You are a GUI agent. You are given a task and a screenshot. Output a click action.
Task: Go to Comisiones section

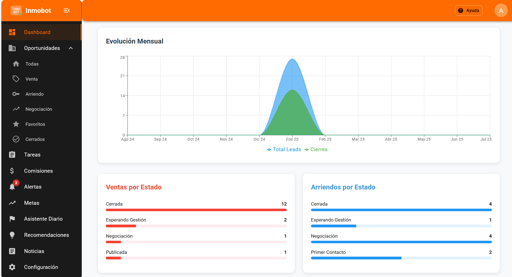(41, 171)
